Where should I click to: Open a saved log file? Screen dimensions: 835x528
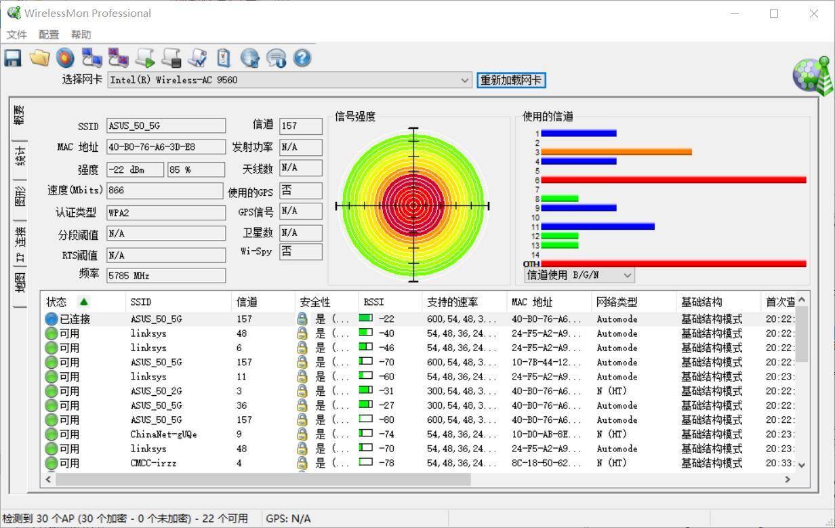pyautogui.click(x=39, y=58)
